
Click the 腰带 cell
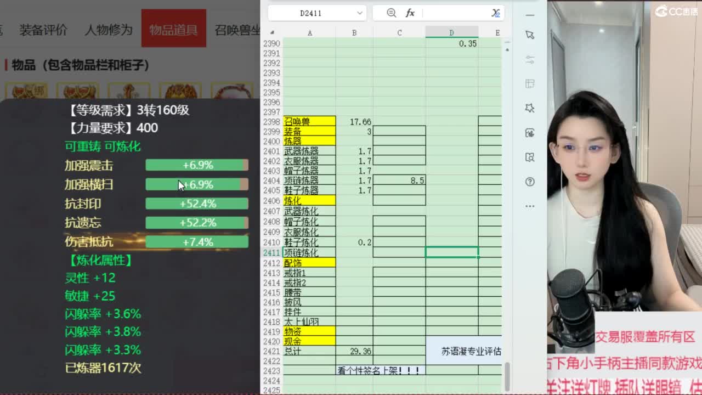(309, 292)
